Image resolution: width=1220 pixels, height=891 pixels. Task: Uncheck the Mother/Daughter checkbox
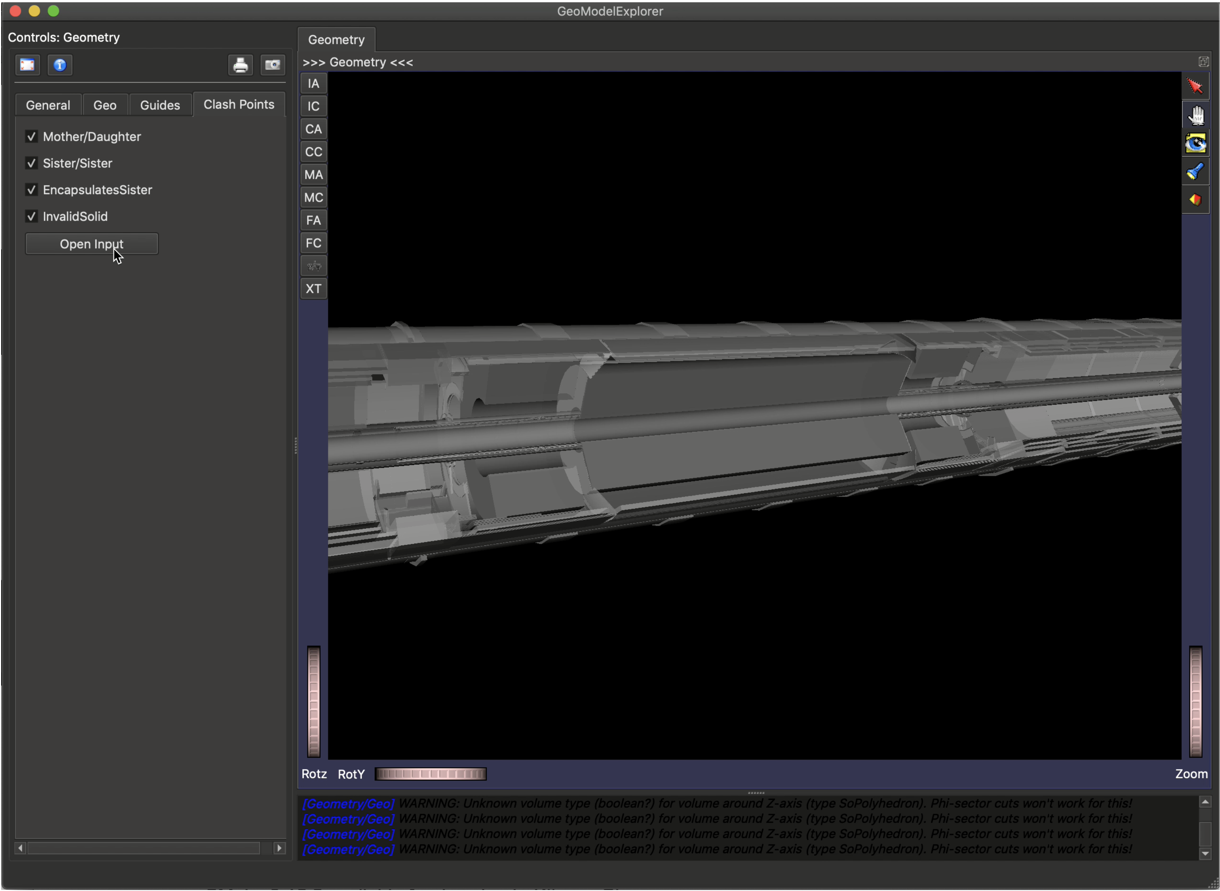pos(31,137)
